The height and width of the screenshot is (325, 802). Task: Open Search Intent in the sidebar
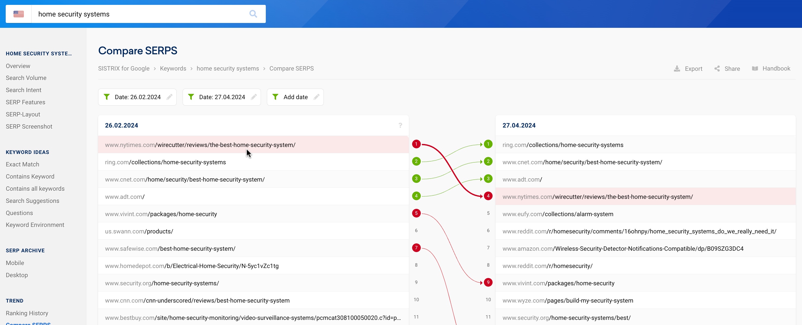coord(24,90)
